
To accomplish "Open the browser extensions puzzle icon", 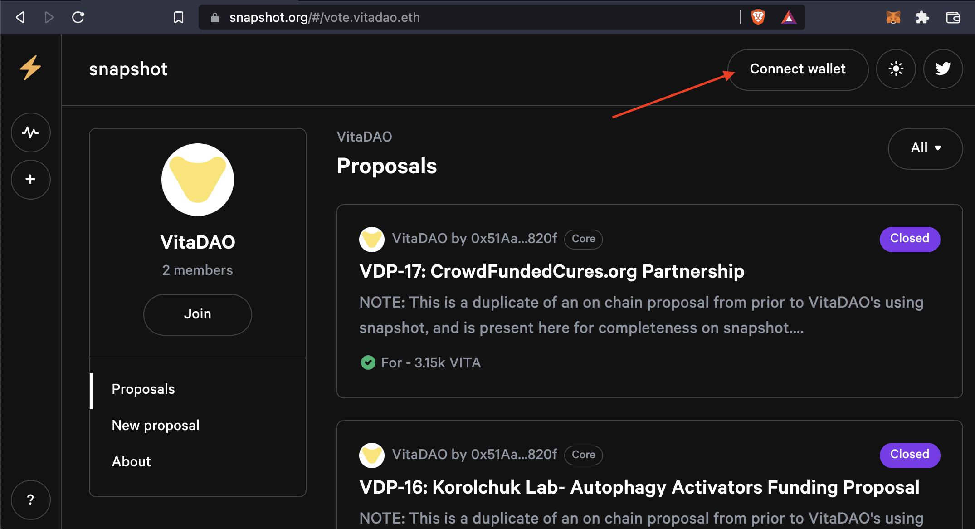I will pyautogui.click(x=922, y=17).
